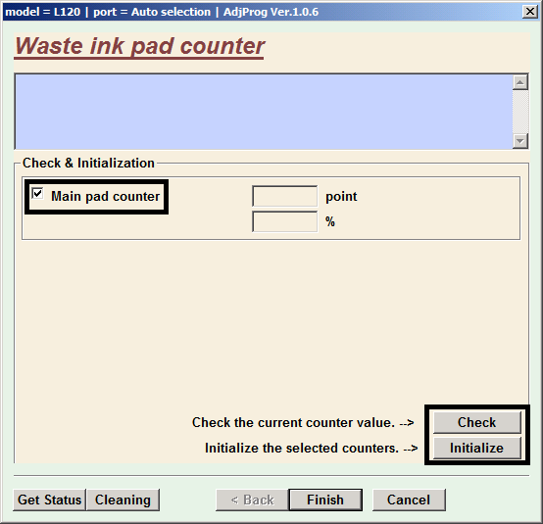The image size is (543, 524).
Task: Open Get Status
Action: click(49, 500)
